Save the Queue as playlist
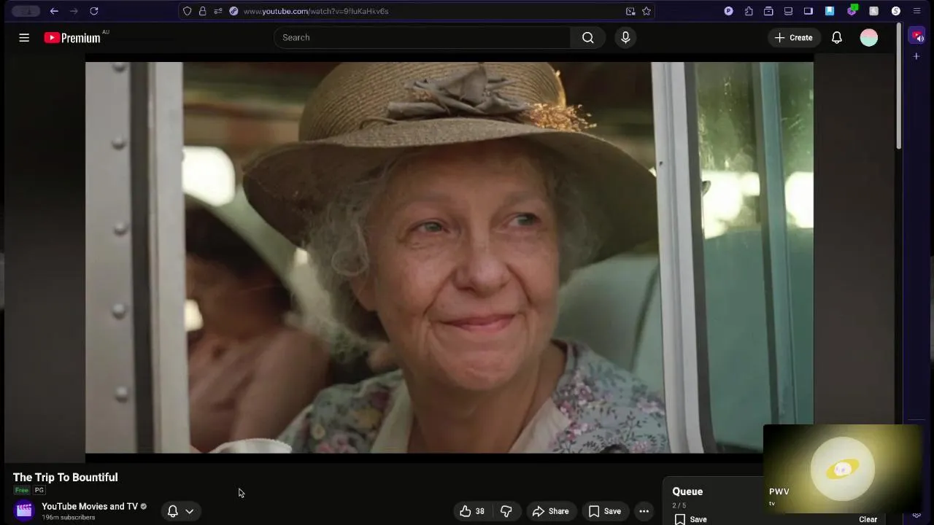The width and height of the screenshot is (934, 525). pyautogui.click(x=690, y=519)
